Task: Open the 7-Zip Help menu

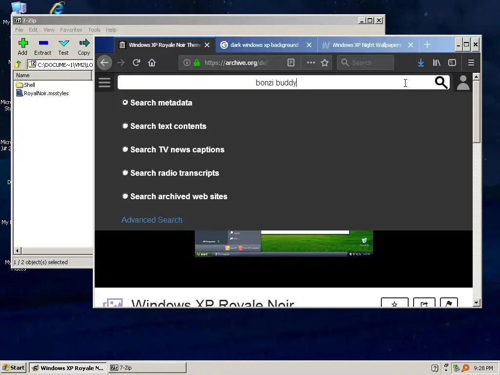Action: pos(111,30)
